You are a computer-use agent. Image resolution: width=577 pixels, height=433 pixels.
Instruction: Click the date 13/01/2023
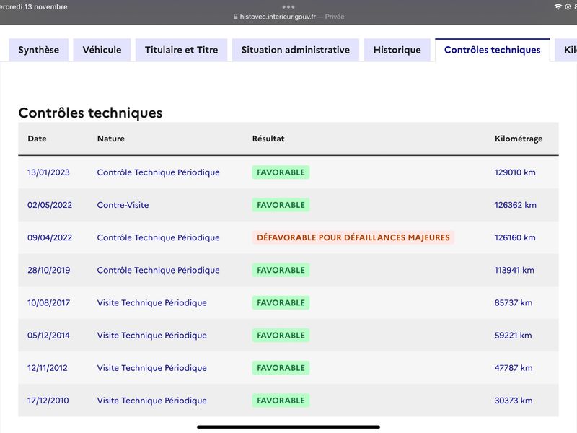tap(48, 172)
